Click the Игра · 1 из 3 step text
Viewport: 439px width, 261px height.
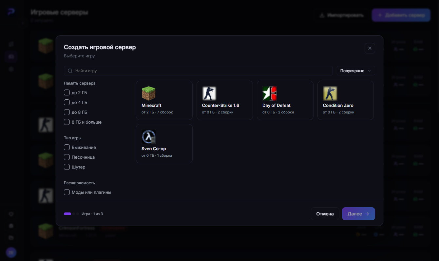[x=92, y=214]
